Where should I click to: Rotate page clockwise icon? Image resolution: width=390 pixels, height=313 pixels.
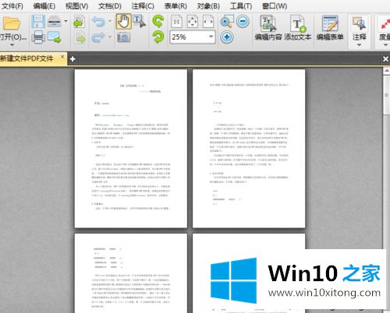pos(158,37)
